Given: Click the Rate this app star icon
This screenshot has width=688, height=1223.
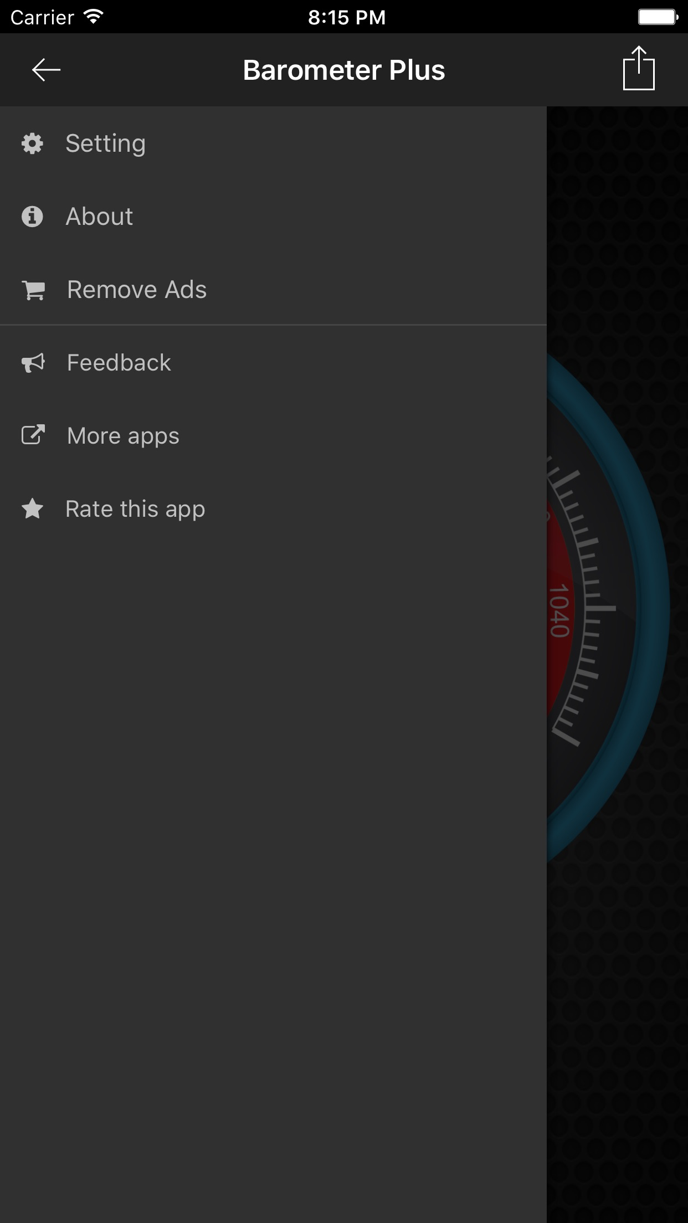Looking at the screenshot, I should coord(33,508).
